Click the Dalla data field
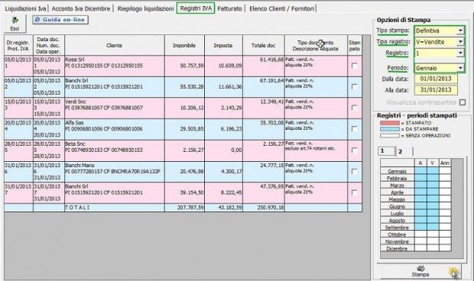474x281 pixels. pos(436,79)
